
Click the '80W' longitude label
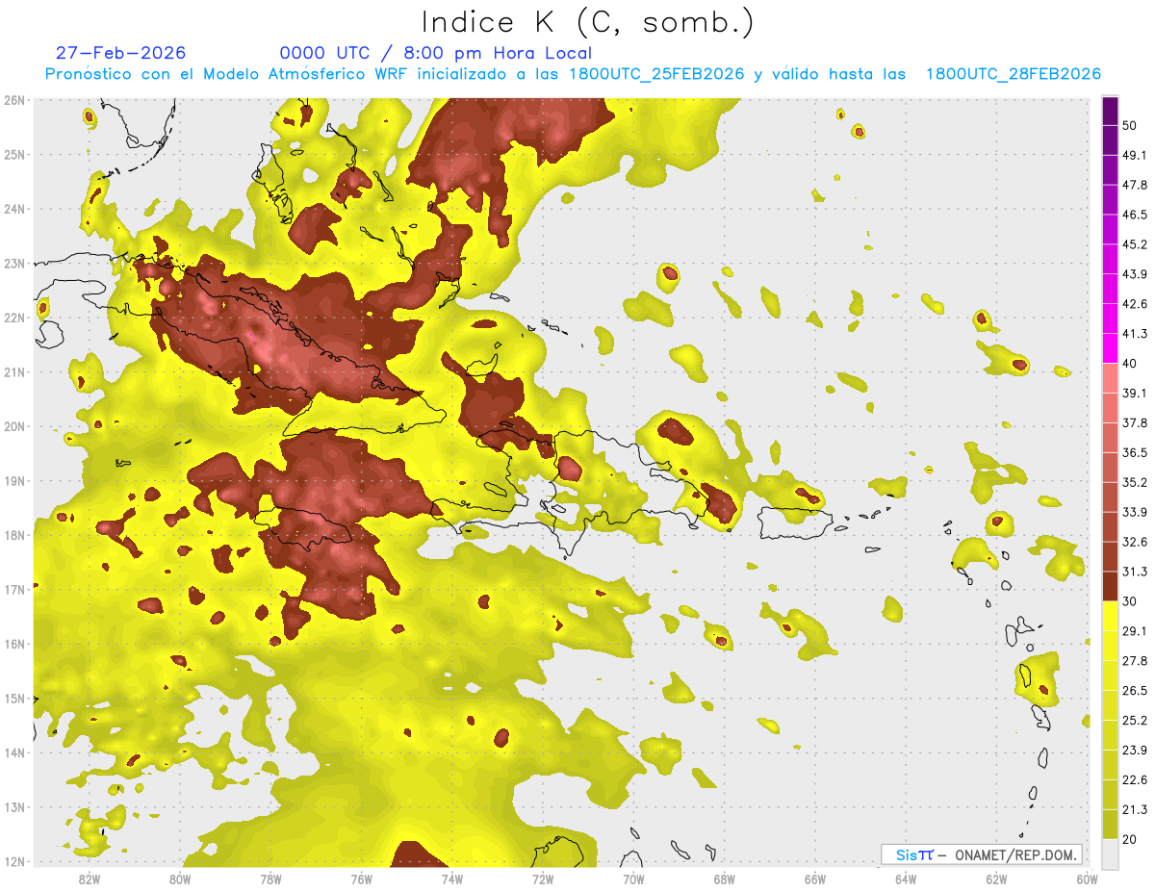(180, 878)
